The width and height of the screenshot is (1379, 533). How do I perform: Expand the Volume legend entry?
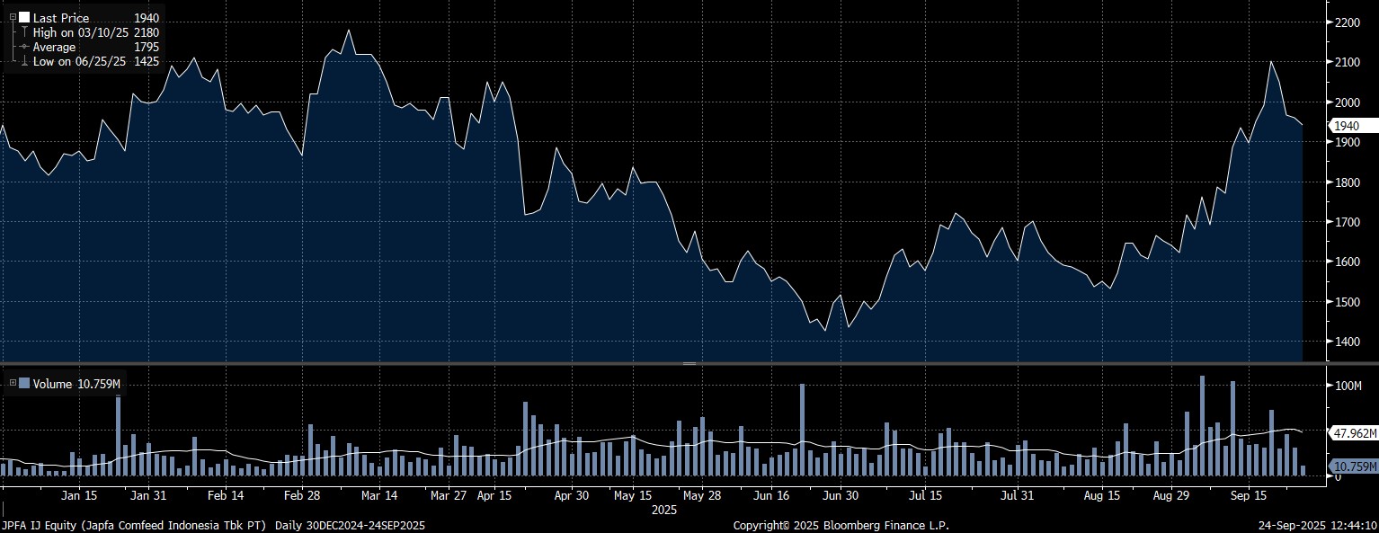click(11, 384)
